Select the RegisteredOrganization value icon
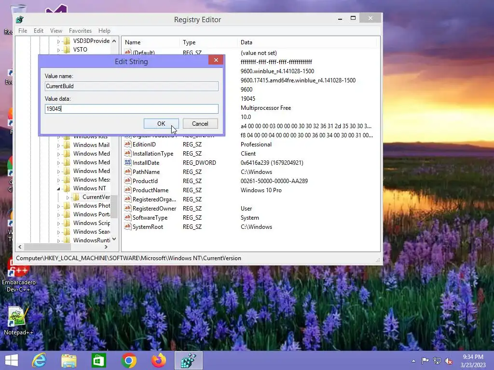 127,199
